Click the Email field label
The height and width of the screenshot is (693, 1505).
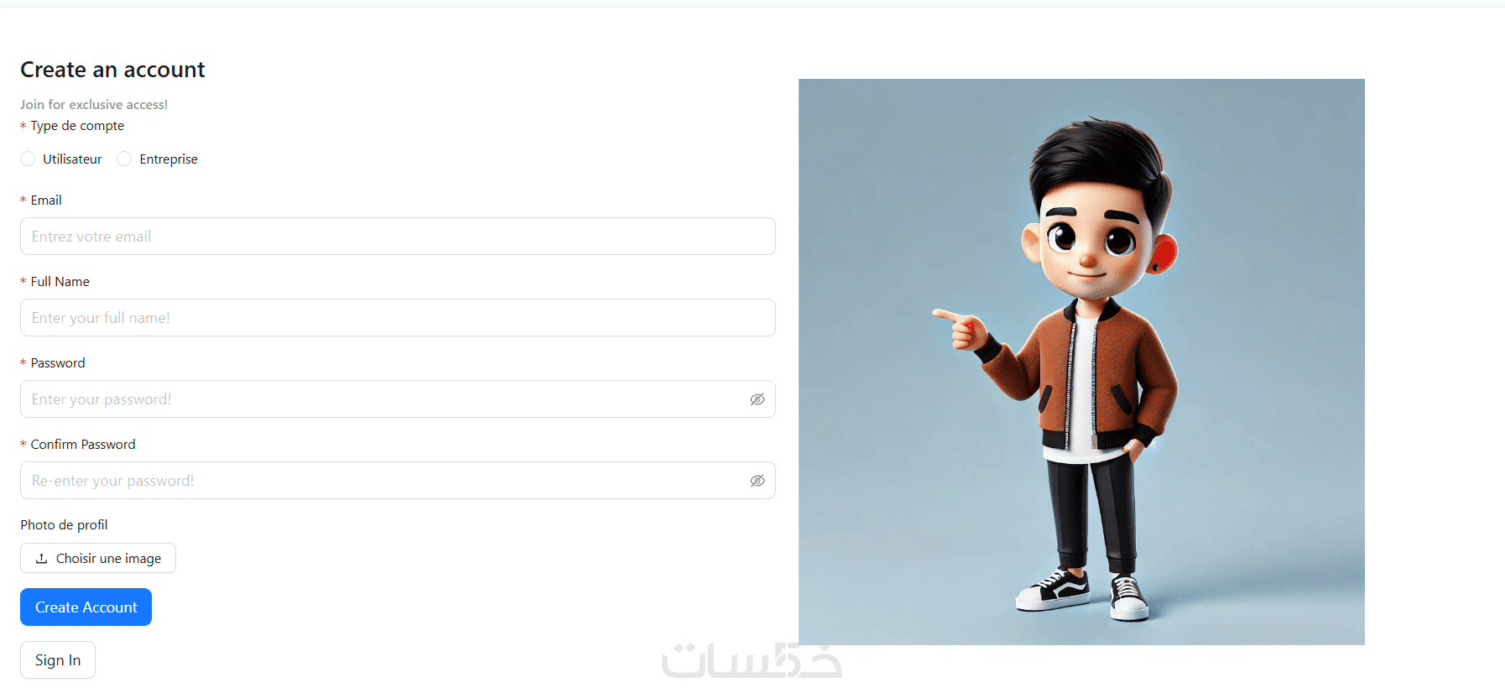[x=46, y=201]
